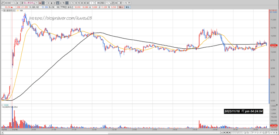Click the print icon in bottom toolbar
This screenshot has height=135, width=279.
click(x=266, y=133)
